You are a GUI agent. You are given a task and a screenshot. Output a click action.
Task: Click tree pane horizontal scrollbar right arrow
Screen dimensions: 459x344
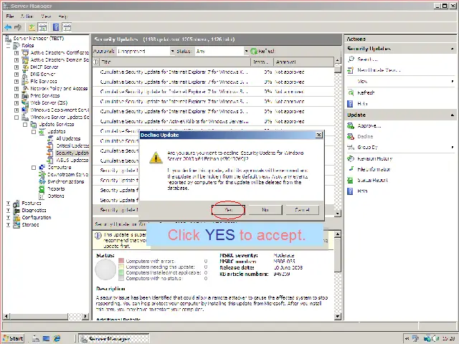pos(85,316)
